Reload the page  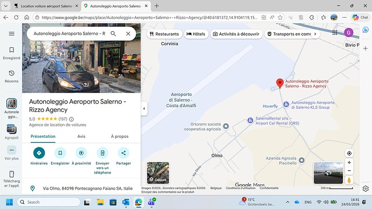(x=16, y=17)
